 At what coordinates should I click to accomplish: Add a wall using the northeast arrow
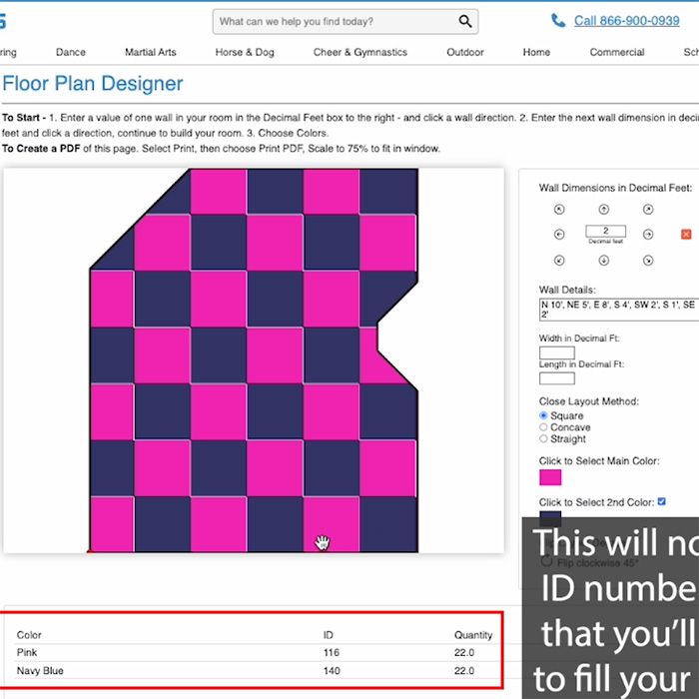point(648,209)
